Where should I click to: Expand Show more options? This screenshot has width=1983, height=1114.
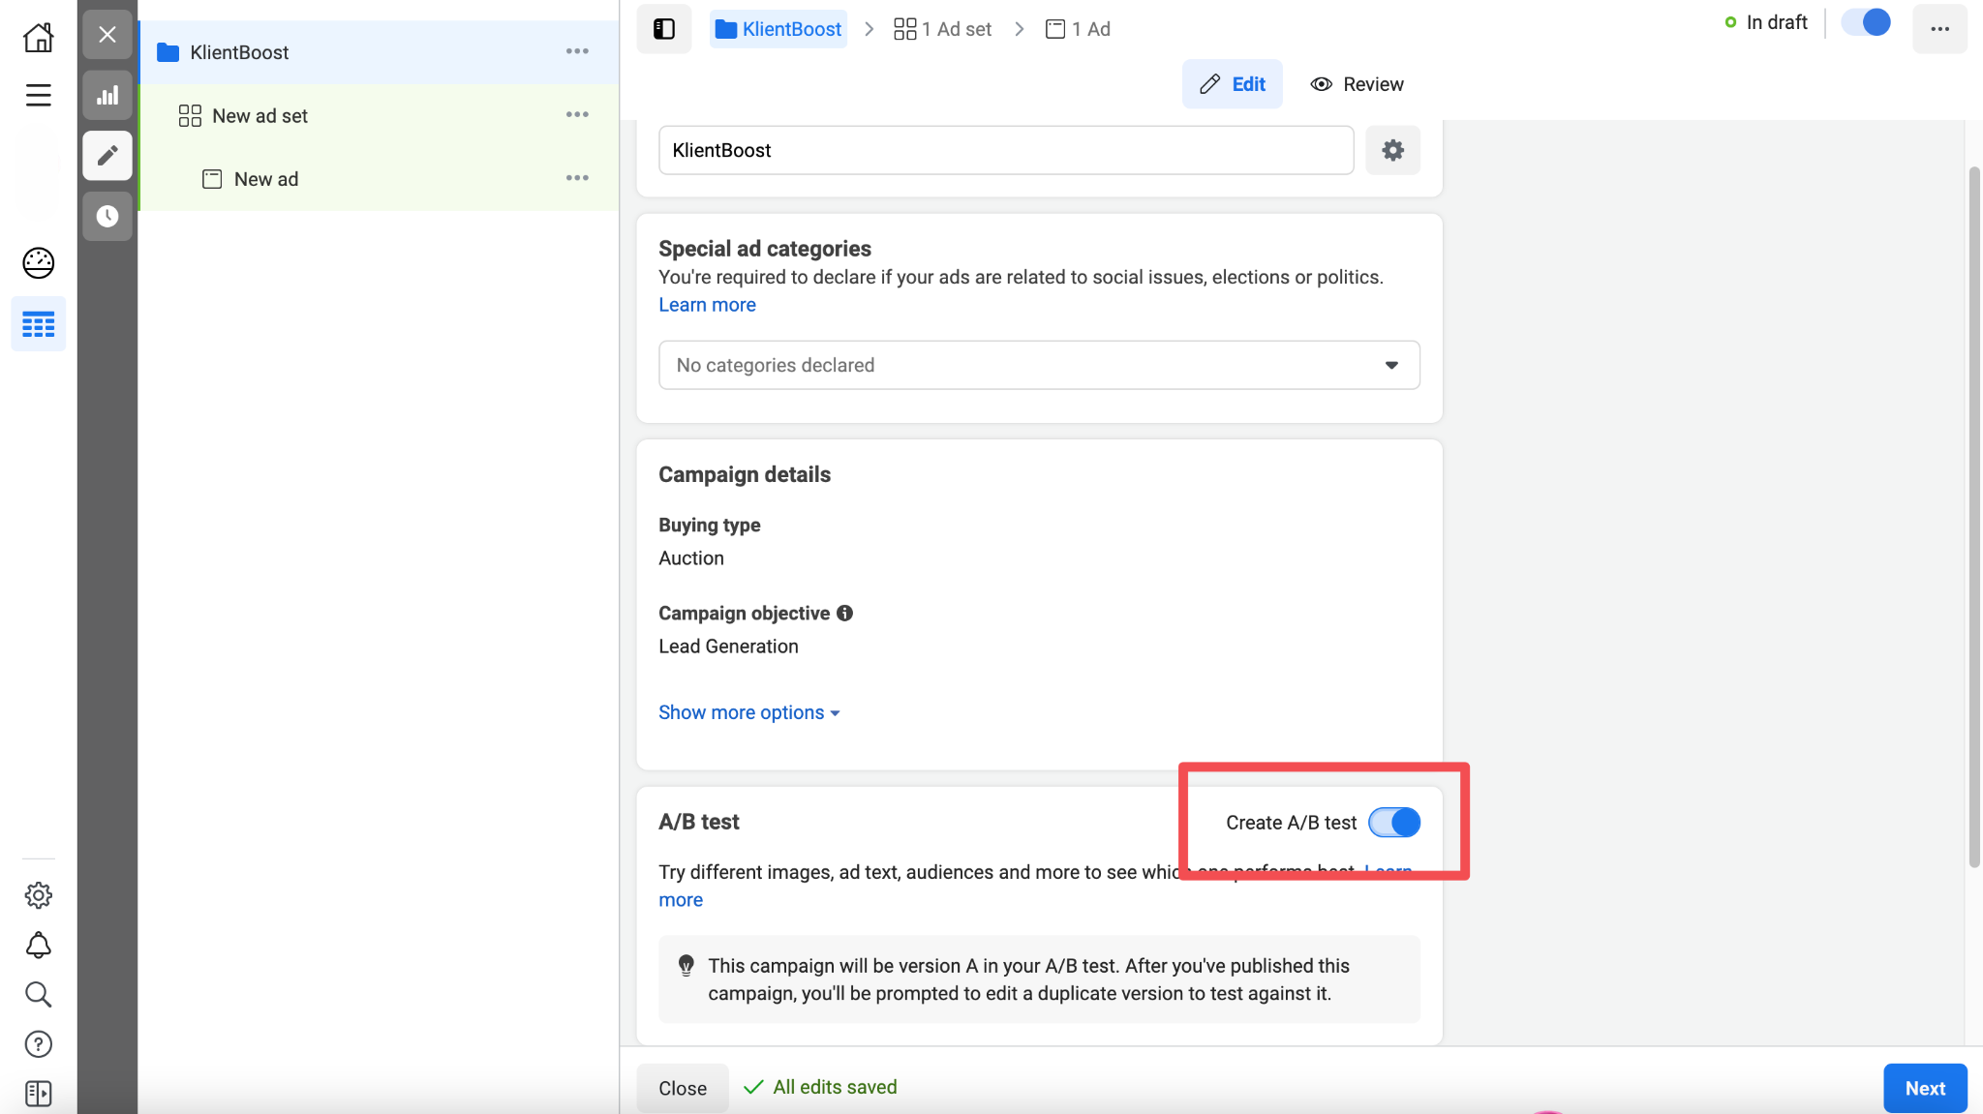(748, 712)
